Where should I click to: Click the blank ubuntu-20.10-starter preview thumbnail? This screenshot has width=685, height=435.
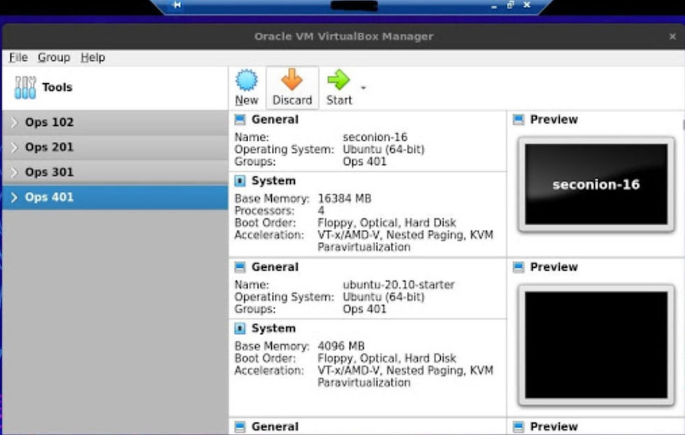(x=596, y=345)
